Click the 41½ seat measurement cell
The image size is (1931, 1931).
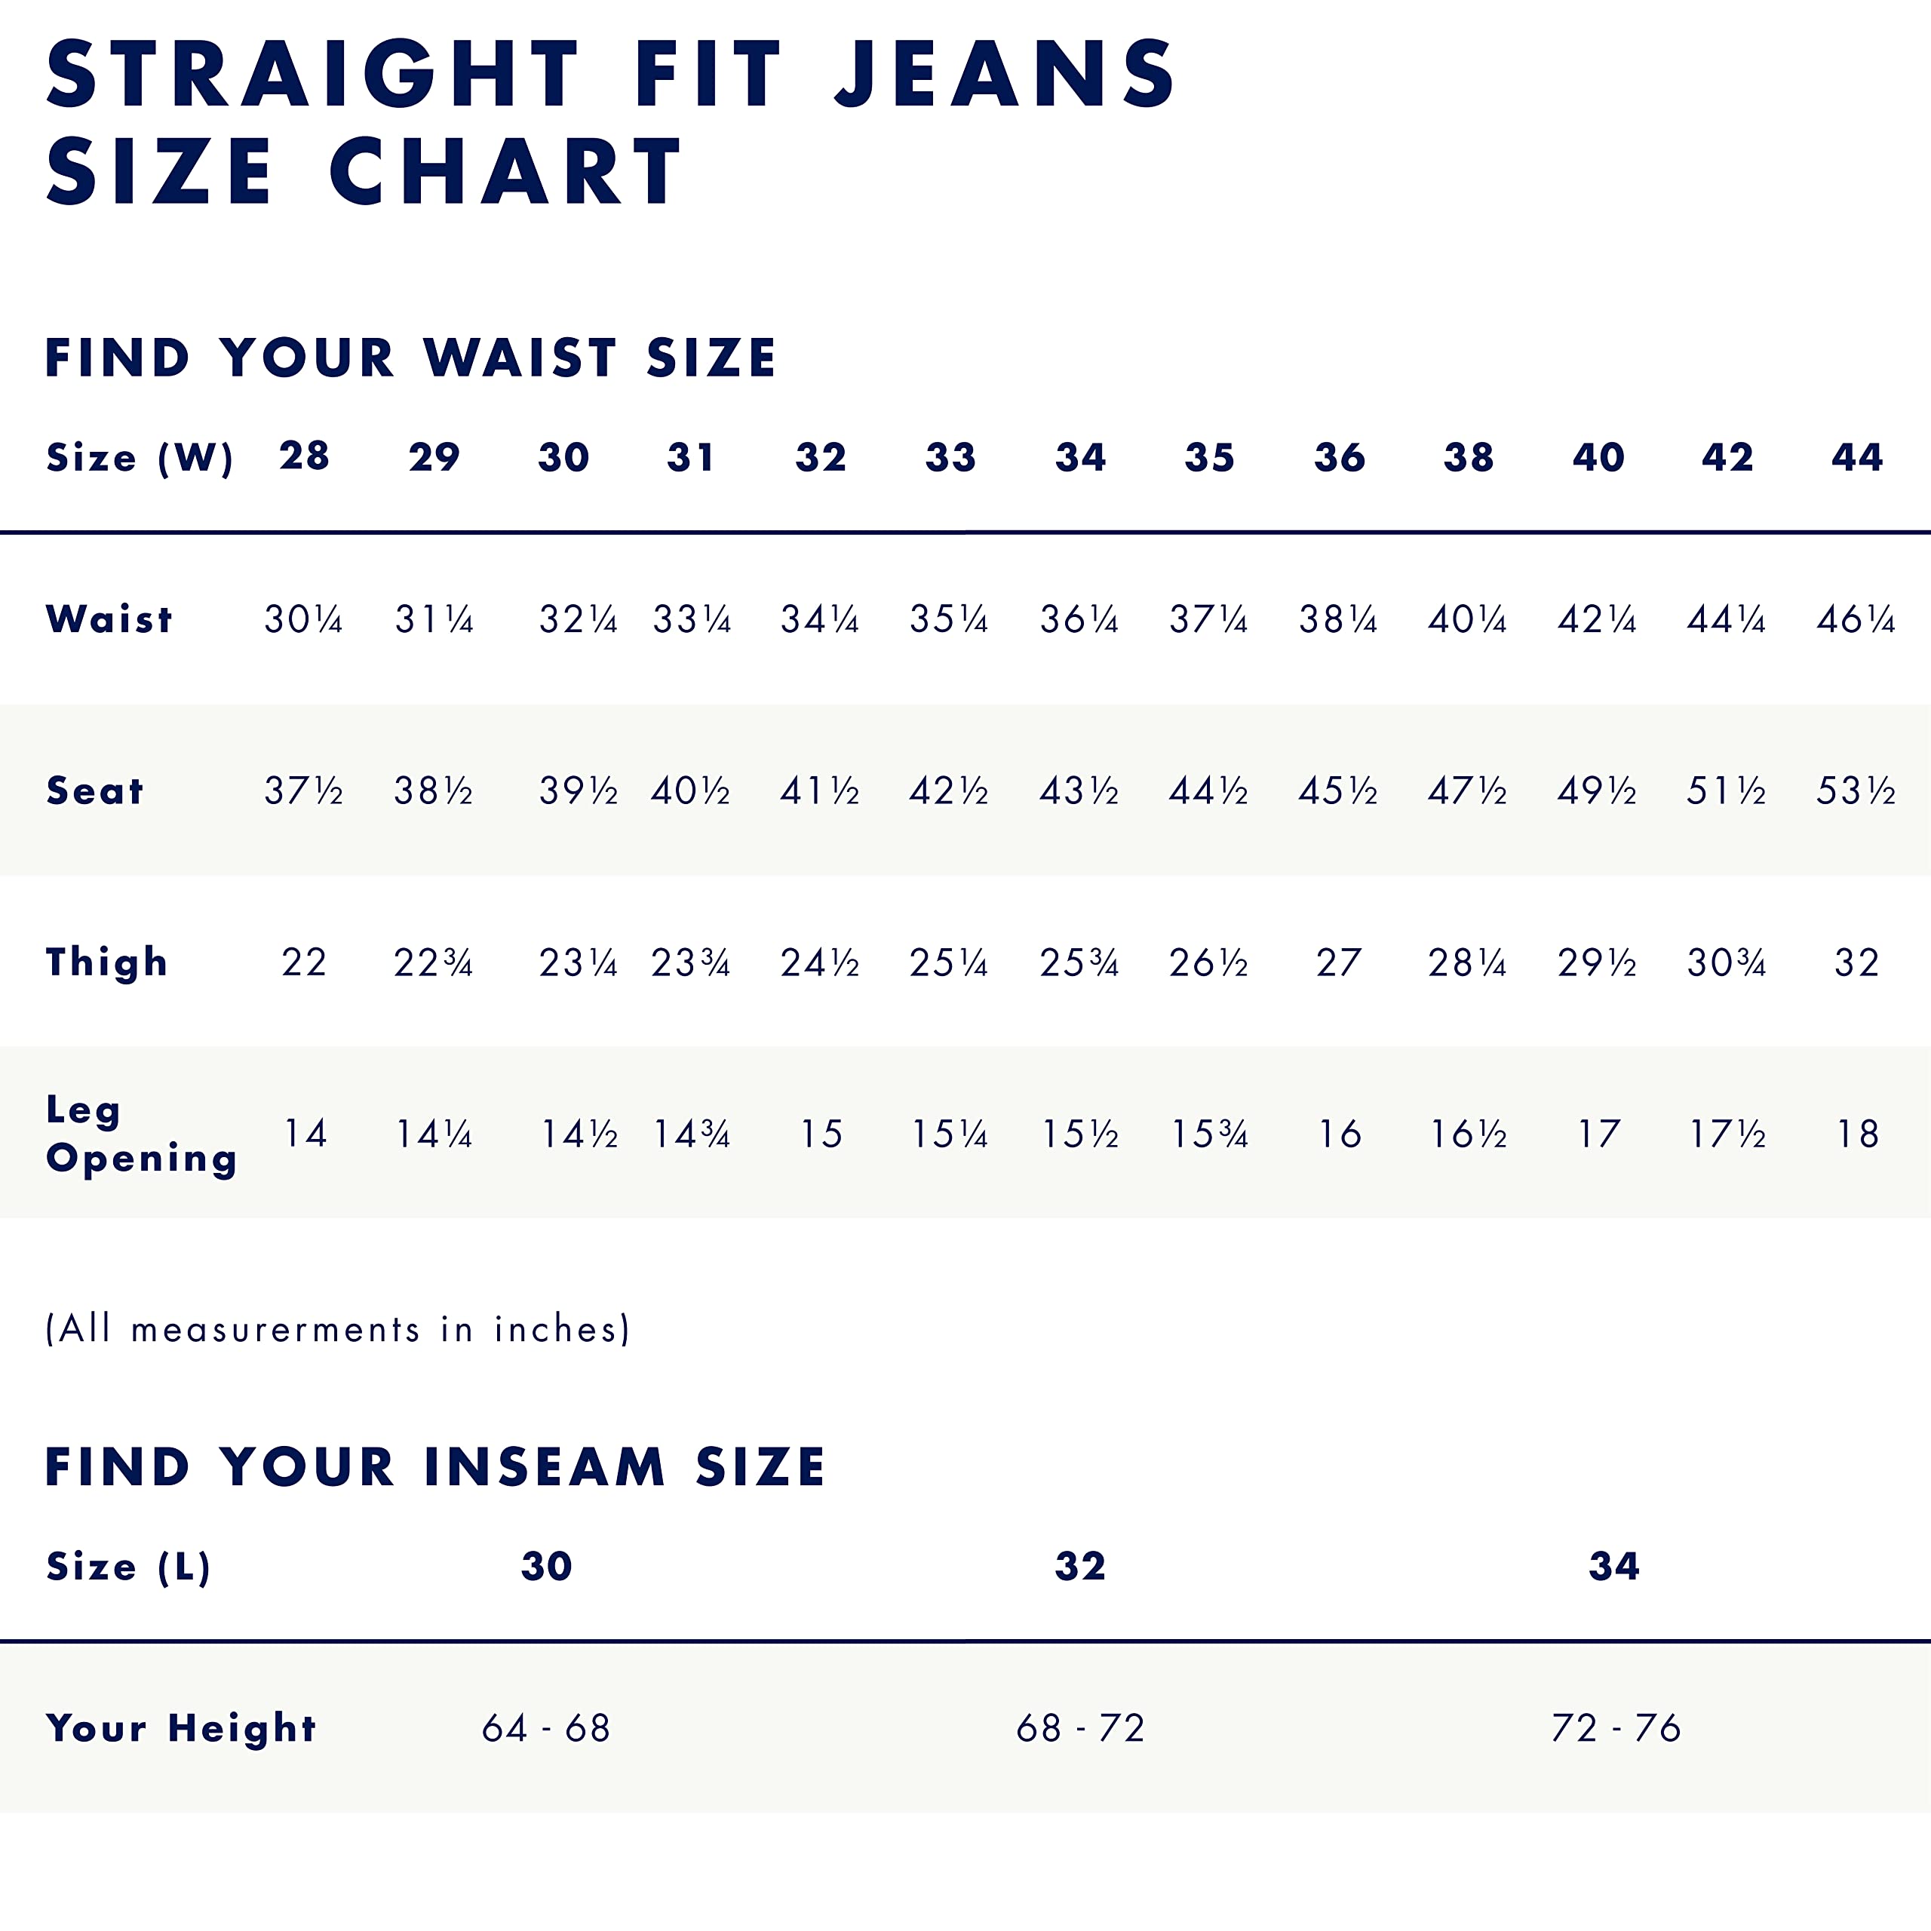(x=820, y=791)
